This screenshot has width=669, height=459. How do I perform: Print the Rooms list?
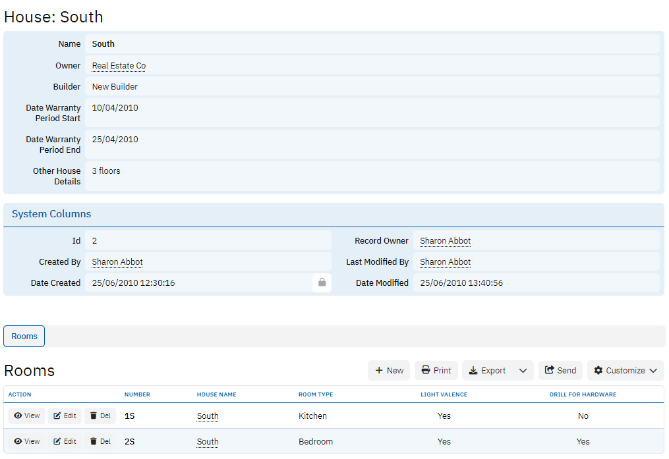point(436,370)
